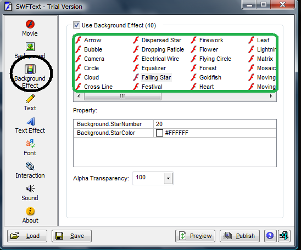Click the effect list right scroll arrow

tap(271, 96)
